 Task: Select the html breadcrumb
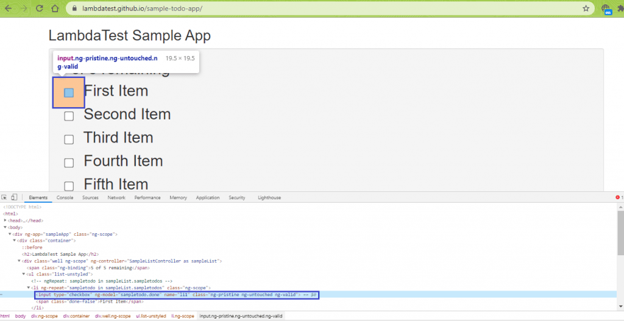(x=5, y=316)
